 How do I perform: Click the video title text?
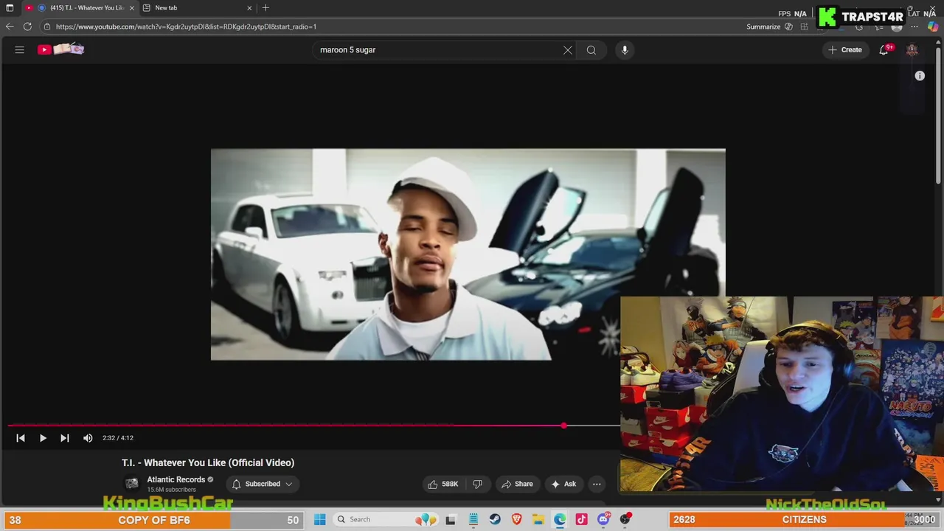pyautogui.click(x=208, y=462)
